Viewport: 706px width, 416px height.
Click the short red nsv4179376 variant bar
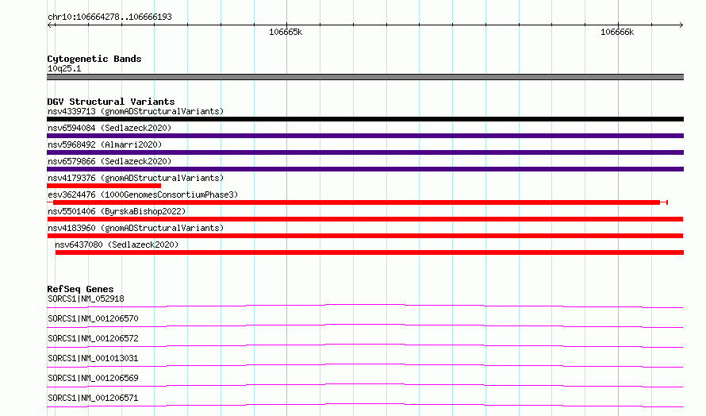pyautogui.click(x=104, y=186)
